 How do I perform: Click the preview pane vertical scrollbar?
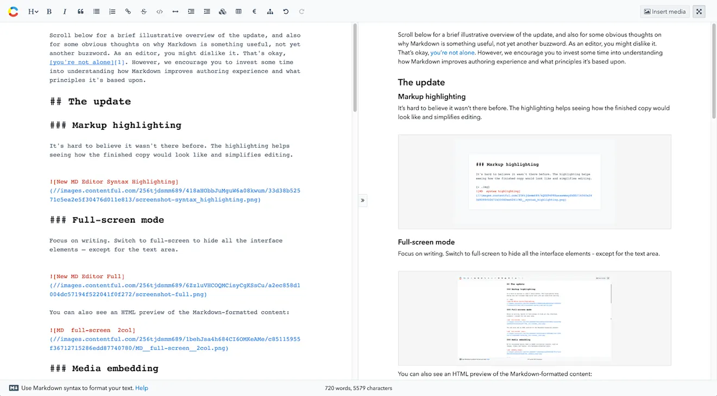714,71
